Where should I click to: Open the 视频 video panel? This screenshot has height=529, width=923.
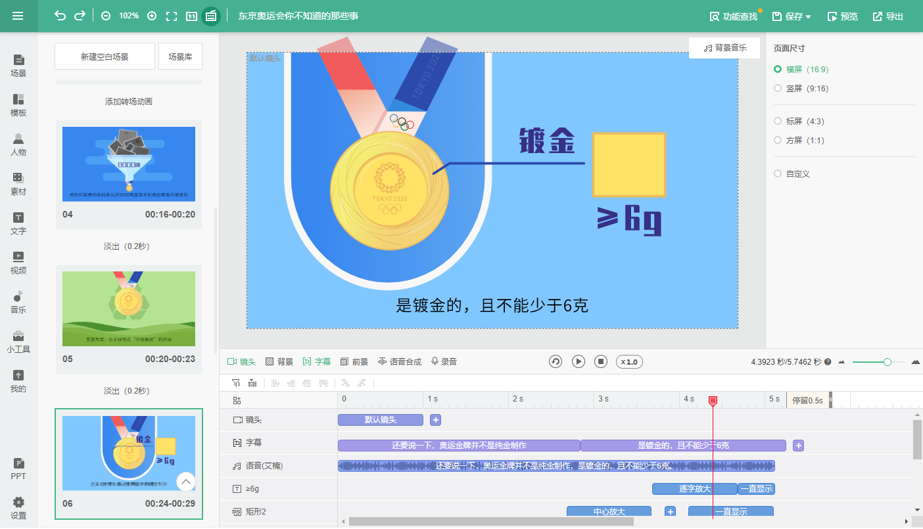[18, 263]
